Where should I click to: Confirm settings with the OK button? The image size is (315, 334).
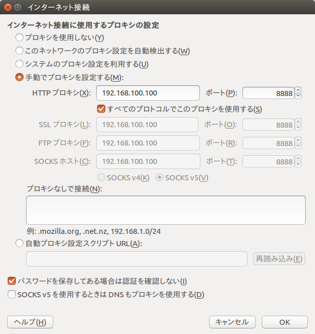click(285, 322)
